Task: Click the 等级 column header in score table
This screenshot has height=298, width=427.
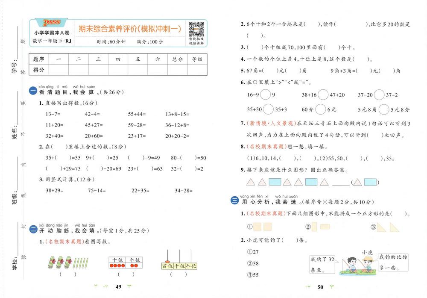Action: [197, 59]
